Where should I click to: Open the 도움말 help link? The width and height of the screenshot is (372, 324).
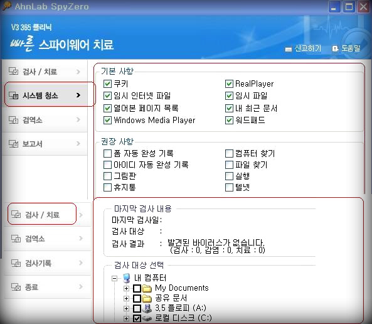(351, 48)
